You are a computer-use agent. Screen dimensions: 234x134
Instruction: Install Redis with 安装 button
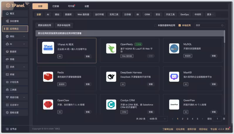point(88,84)
